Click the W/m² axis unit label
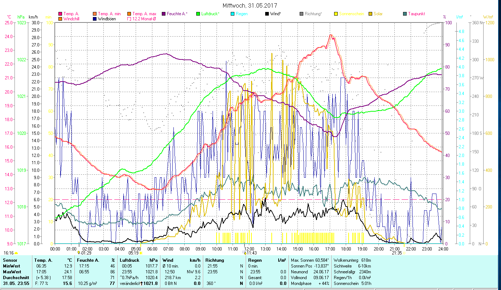The height and width of the screenshot is (290, 501). click(x=488, y=17)
